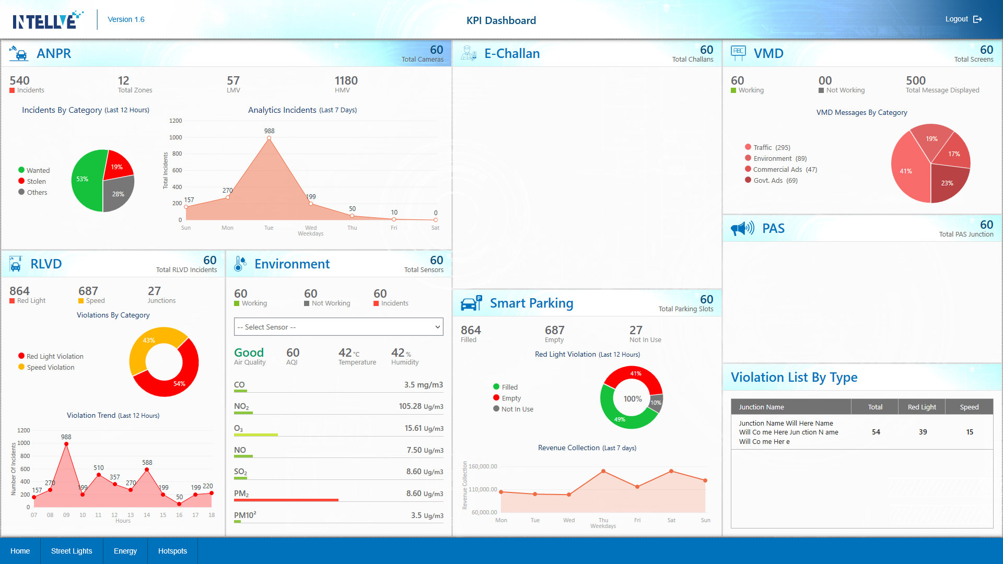Click the ANPR panel title
Screen dimensions: 1003x564
coord(54,53)
